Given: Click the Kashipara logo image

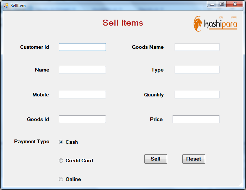Looking at the screenshot, I should [x=215, y=23].
